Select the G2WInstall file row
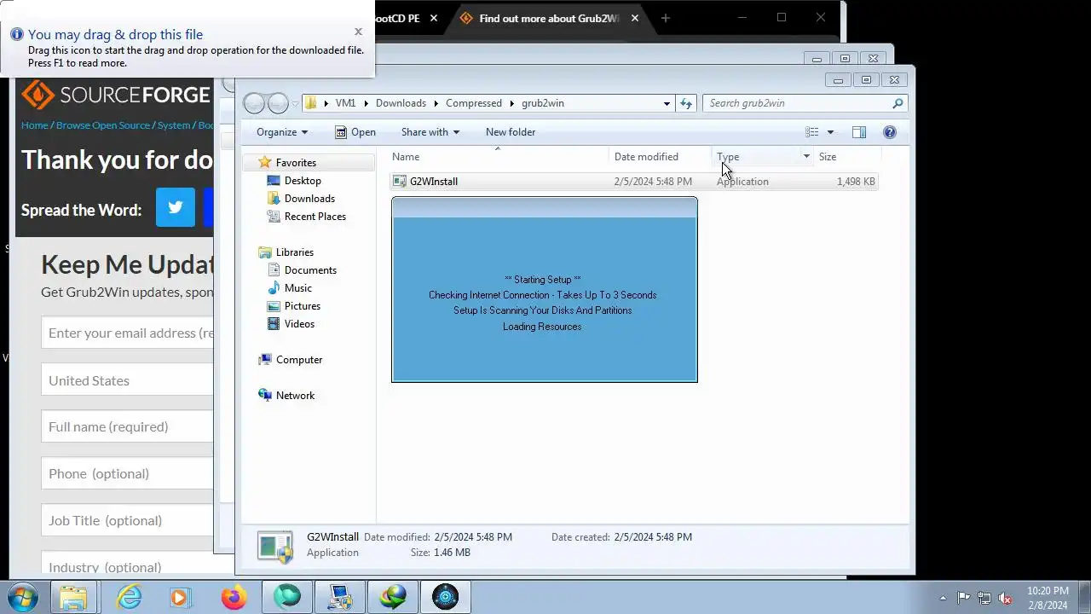The height and width of the screenshot is (614, 1091). click(633, 182)
